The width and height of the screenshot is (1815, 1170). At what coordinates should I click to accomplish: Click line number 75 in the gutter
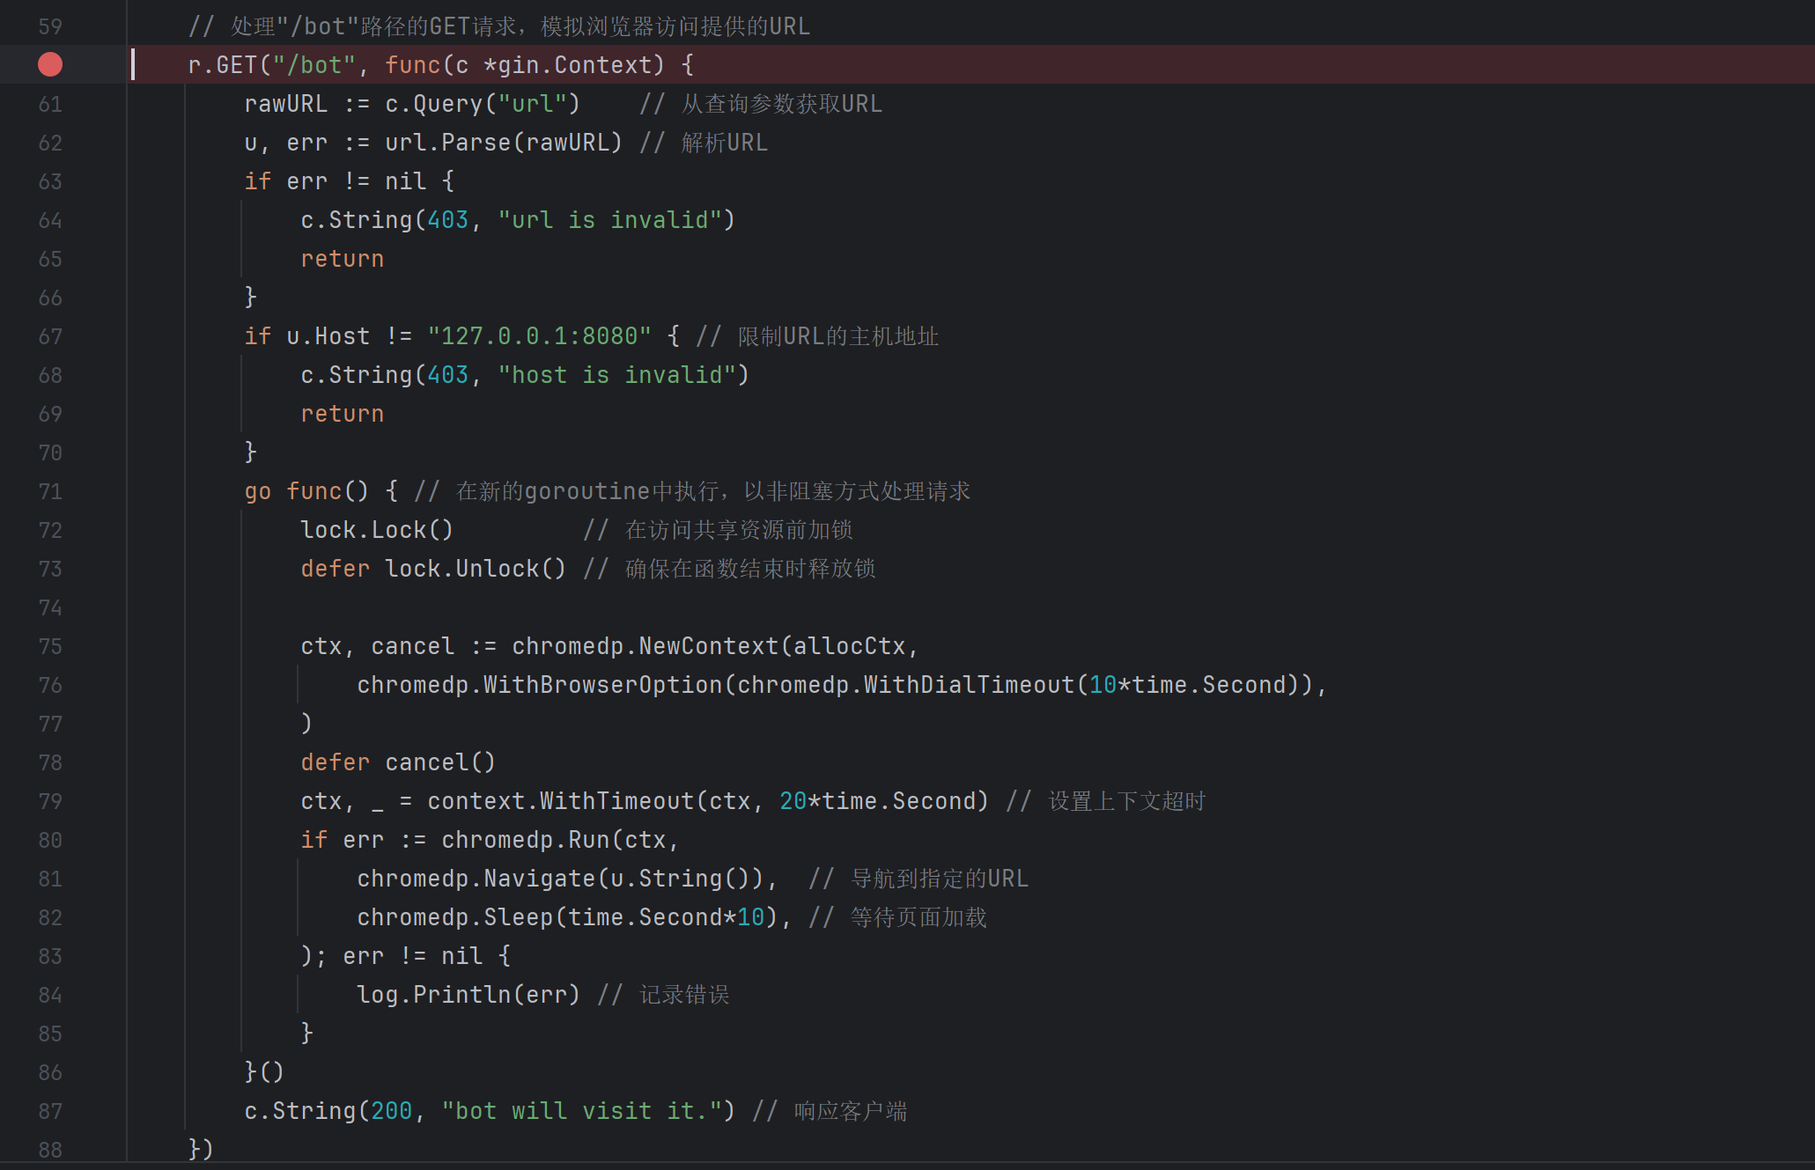pyautogui.click(x=50, y=646)
